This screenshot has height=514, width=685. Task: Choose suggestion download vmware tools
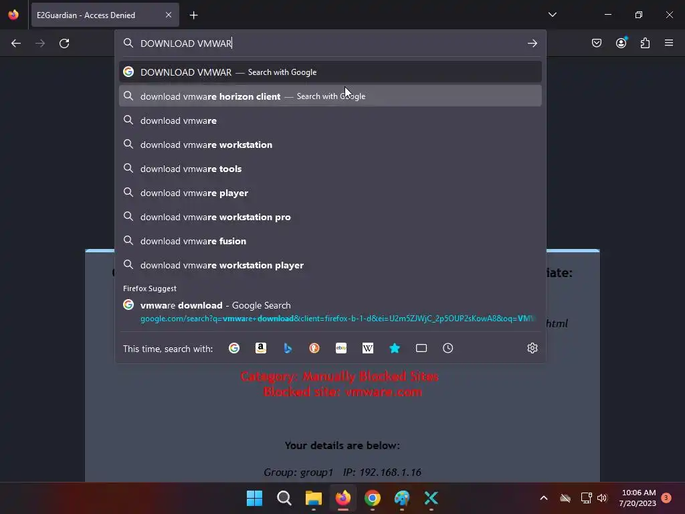point(330,168)
